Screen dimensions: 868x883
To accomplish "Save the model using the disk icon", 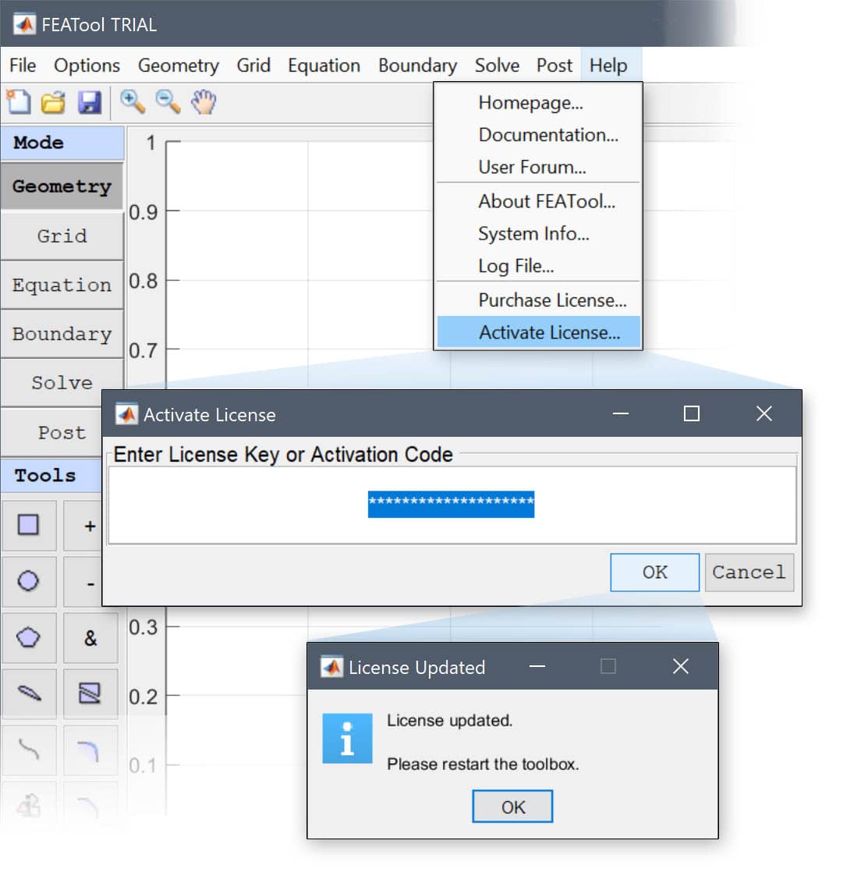I will (89, 101).
